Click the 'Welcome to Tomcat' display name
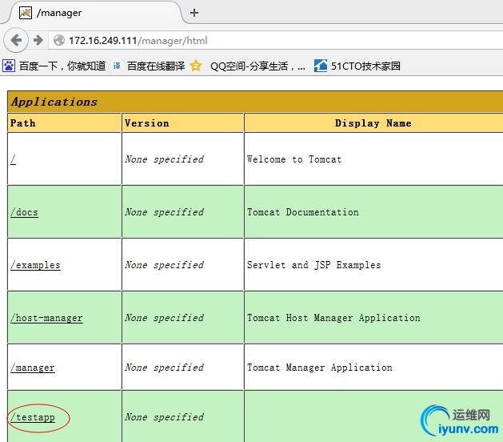 pos(294,159)
